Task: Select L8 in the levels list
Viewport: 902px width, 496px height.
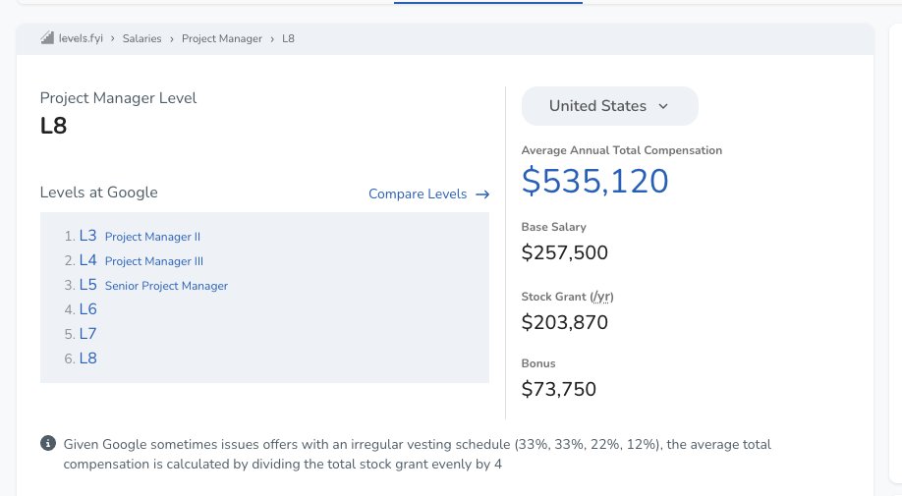Action: tap(88, 358)
